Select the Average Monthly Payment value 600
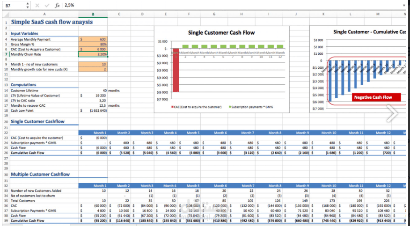The height and width of the screenshot is (226, 410). [93, 39]
